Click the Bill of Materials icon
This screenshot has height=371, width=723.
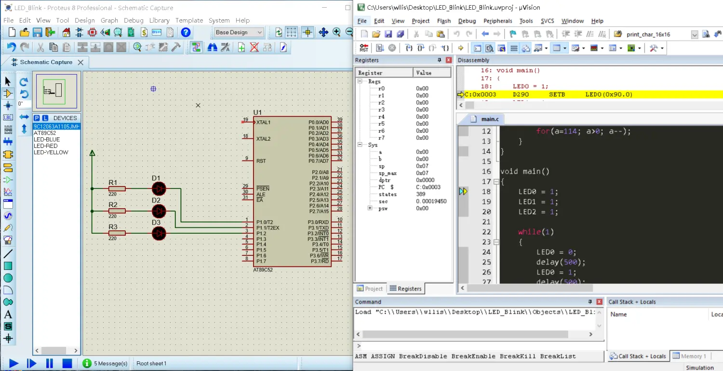144,33
